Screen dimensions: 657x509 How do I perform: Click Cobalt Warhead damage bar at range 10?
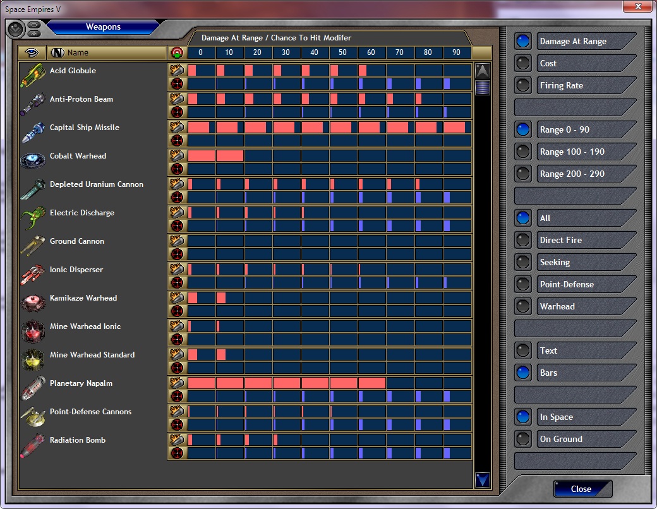(x=230, y=155)
